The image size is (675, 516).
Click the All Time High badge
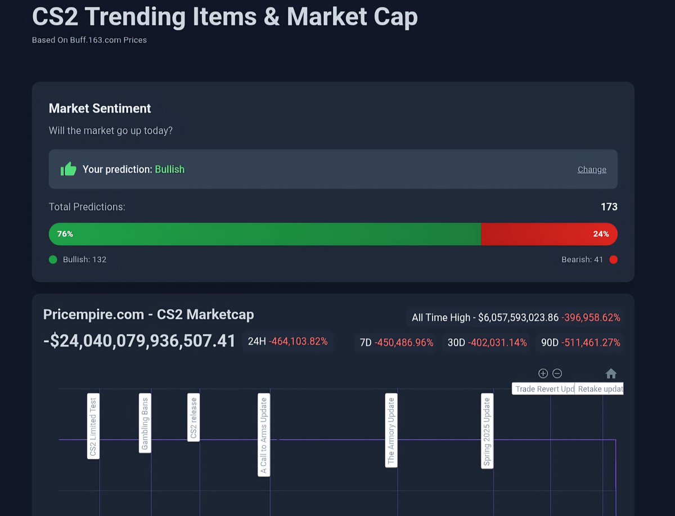coord(516,317)
